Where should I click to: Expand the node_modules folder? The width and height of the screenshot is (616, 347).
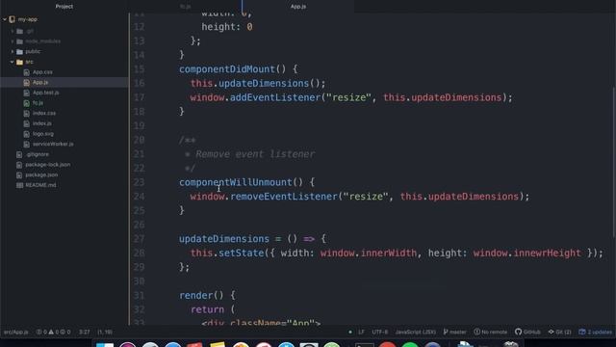click(x=13, y=41)
